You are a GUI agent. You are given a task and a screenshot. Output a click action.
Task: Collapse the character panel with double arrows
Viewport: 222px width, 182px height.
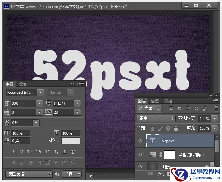tap(73, 84)
